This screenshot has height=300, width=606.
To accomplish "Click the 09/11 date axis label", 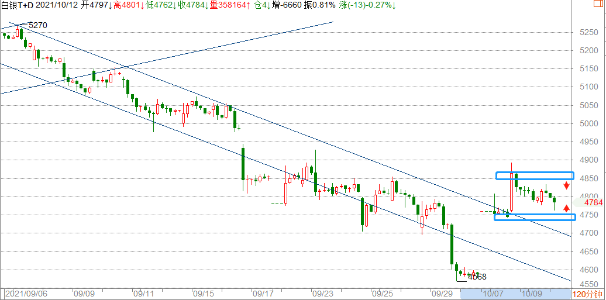I will click(144, 294).
